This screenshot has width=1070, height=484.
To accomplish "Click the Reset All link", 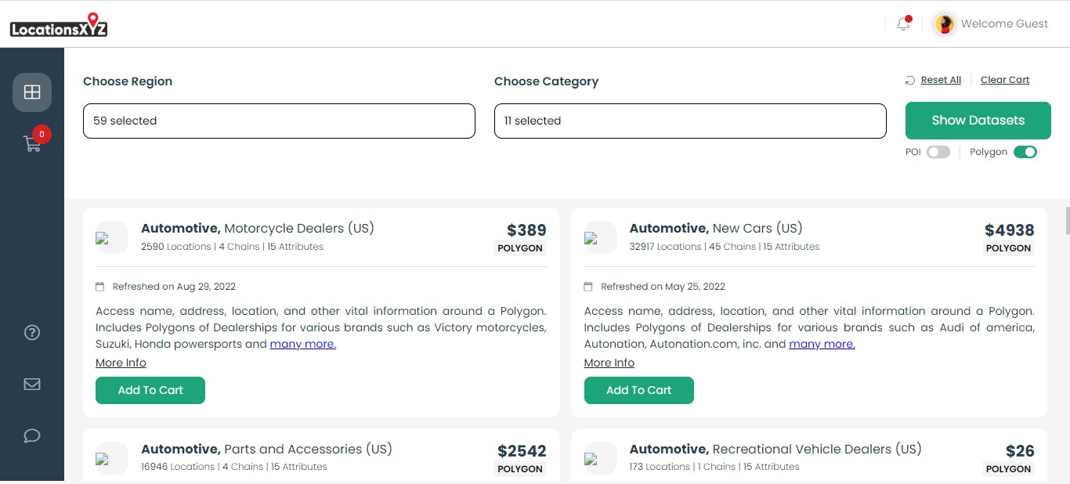I will tap(941, 80).
